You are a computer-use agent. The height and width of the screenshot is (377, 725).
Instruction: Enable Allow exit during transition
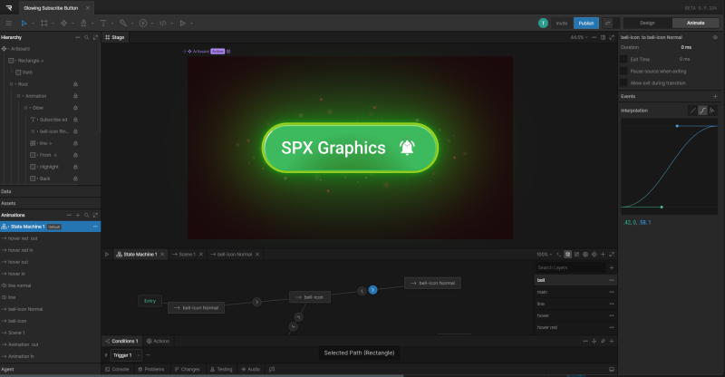pyautogui.click(x=623, y=82)
